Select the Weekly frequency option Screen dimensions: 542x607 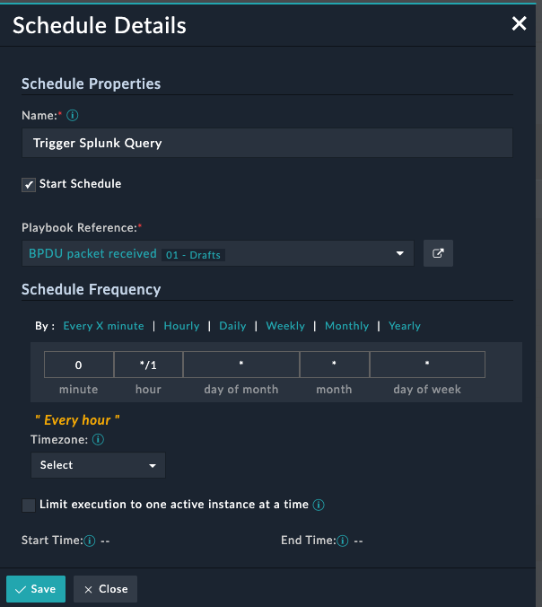coord(285,326)
